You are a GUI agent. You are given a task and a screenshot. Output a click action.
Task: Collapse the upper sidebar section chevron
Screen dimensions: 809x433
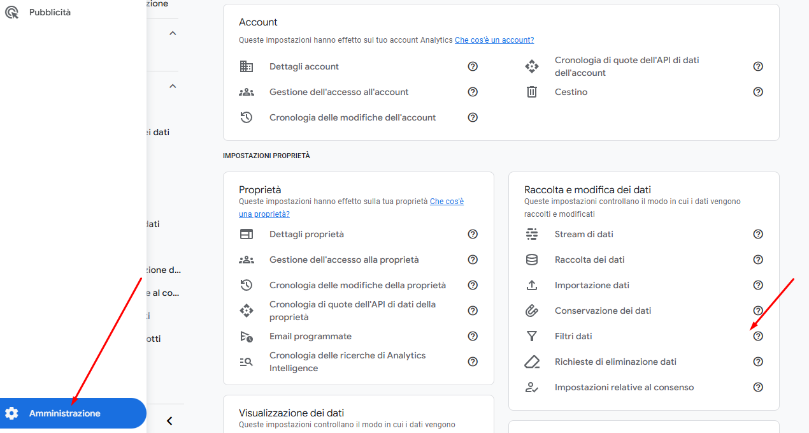(173, 33)
